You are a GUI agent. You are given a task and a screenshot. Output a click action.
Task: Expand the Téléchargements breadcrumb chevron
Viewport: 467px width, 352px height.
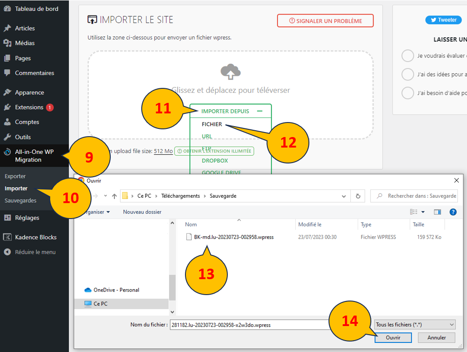205,196
